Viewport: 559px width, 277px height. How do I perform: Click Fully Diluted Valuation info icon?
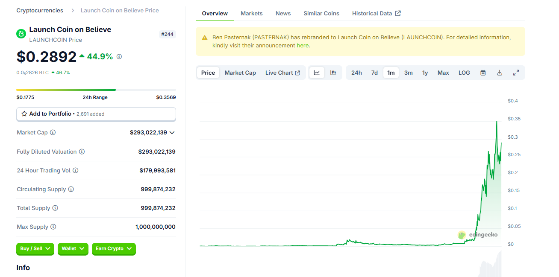pyautogui.click(x=82, y=152)
